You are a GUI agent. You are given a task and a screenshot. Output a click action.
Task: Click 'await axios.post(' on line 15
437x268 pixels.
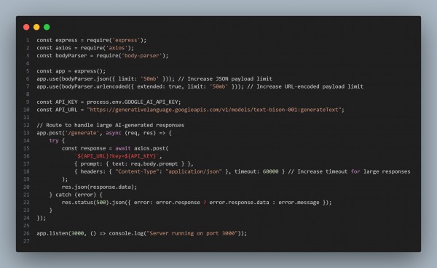click(142, 148)
